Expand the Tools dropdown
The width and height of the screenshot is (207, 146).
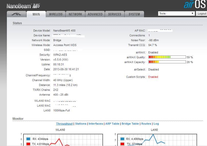[176, 13]
